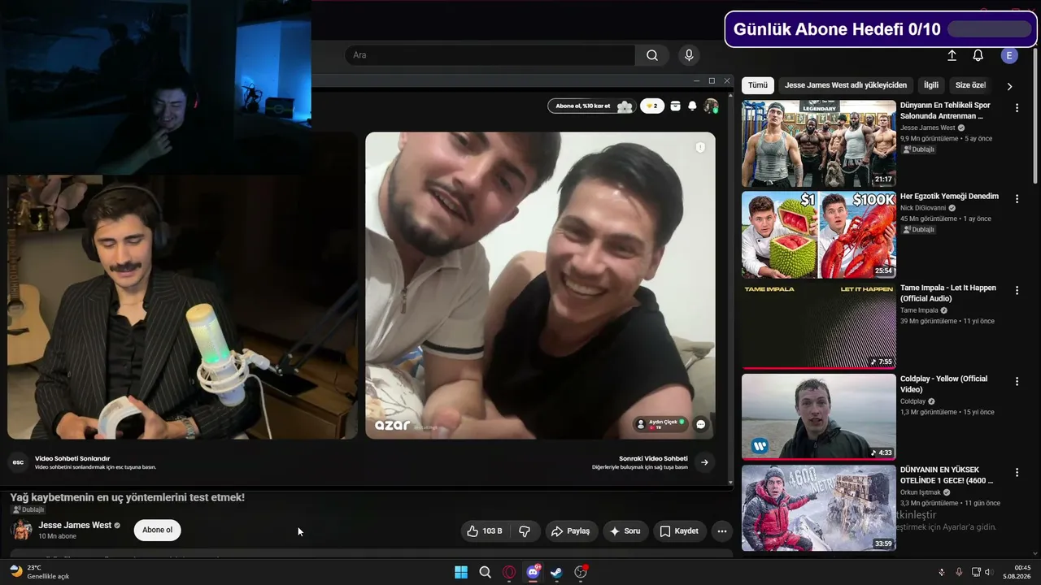Subscribe with Abone ol to Jesse James West
Screen dimensions: 1041x585
(x=157, y=531)
